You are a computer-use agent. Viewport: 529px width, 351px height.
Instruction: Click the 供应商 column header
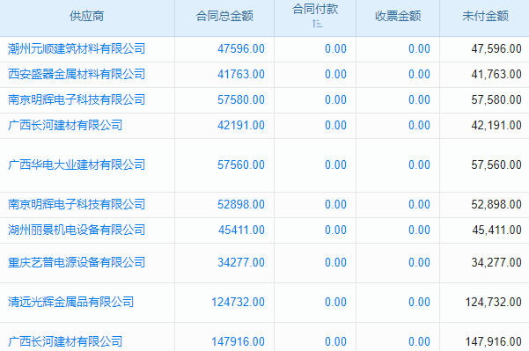[87, 16]
